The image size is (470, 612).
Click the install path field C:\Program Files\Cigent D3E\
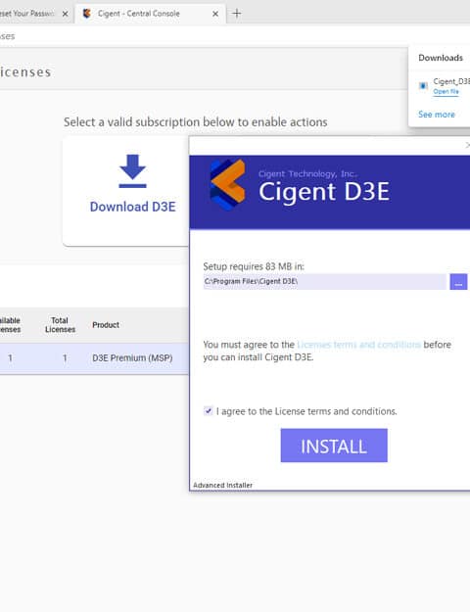324,281
